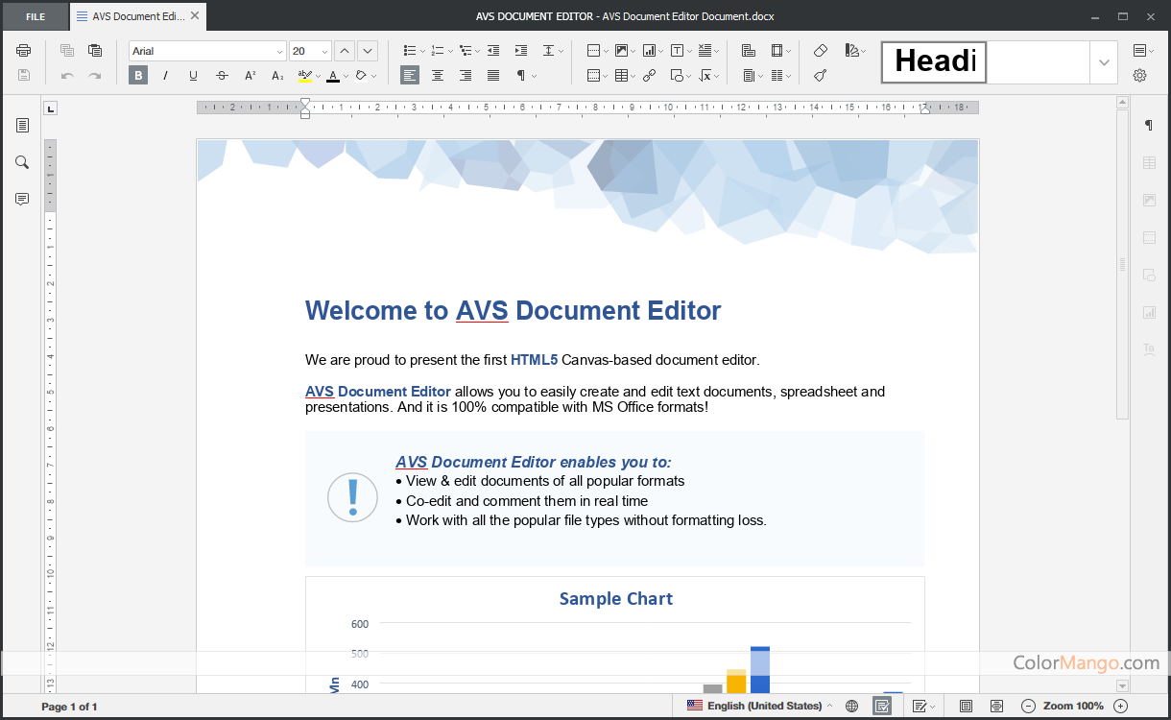1171x720 pixels.
Task: Close the AVS Document Edi... document tab
Action: [x=196, y=16]
